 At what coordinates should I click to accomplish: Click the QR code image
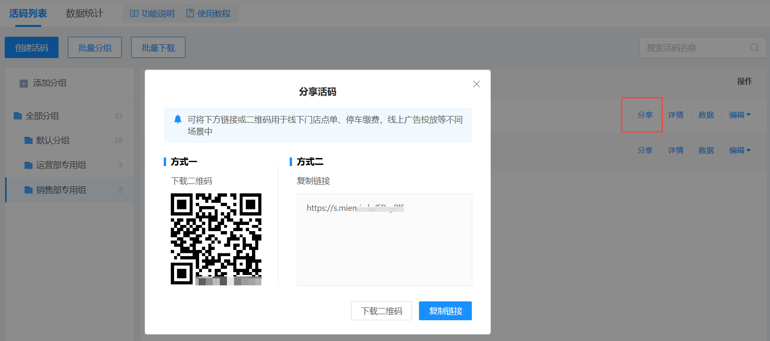pyautogui.click(x=216, y=239)
